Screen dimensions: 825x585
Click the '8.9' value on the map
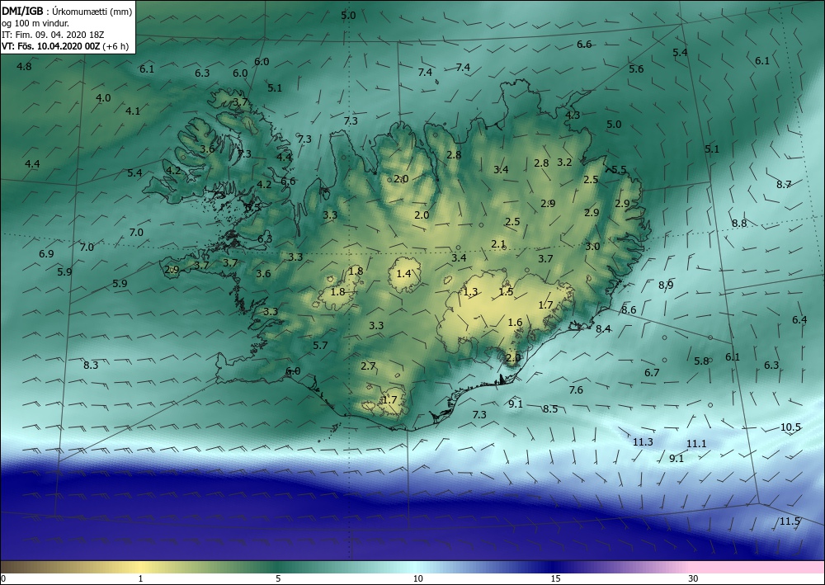[x=666, y=285]
